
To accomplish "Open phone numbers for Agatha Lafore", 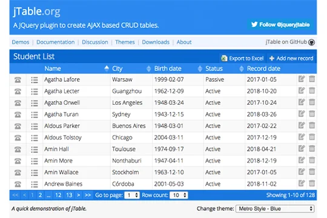I will pos(18,80).
